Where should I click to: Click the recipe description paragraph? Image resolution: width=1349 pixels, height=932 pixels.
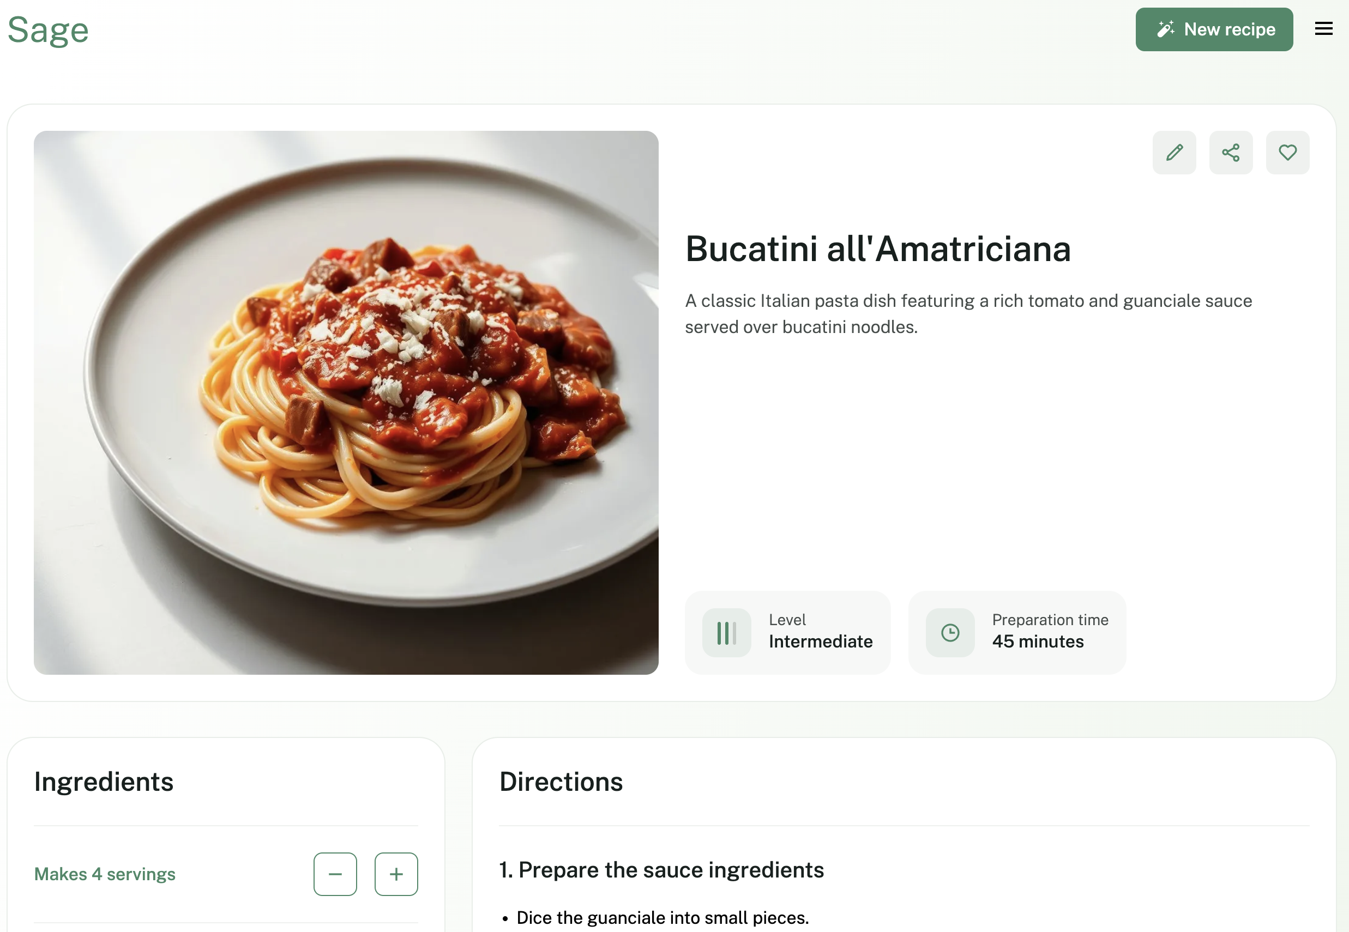[968, 313]
